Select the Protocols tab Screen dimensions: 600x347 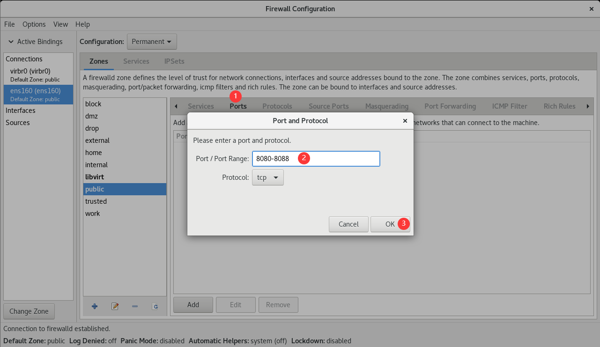pyautogui.click(x=277, y=106)
